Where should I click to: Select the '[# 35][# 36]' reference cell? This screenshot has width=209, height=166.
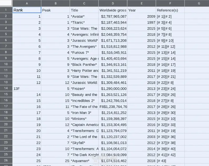point(170,137)
